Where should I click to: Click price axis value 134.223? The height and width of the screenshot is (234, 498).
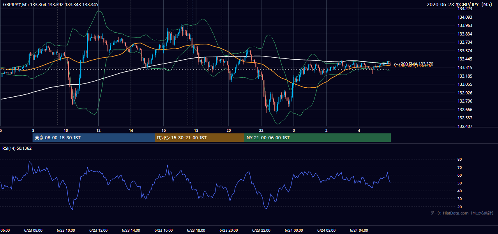[465, 9]
